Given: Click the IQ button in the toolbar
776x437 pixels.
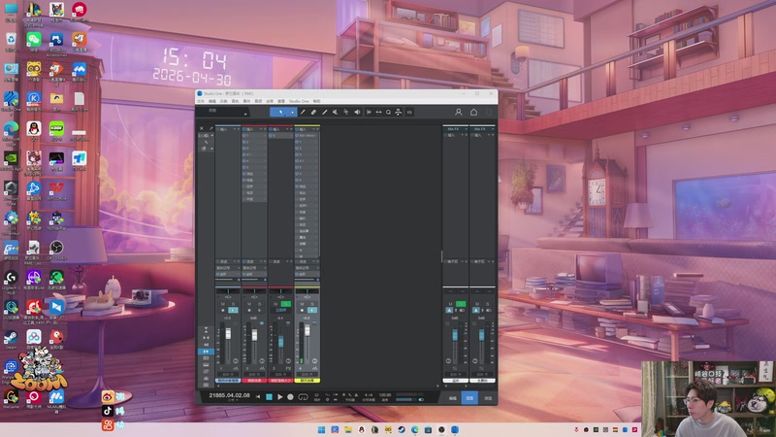Looking at the screenshot, I should (409, 112).
